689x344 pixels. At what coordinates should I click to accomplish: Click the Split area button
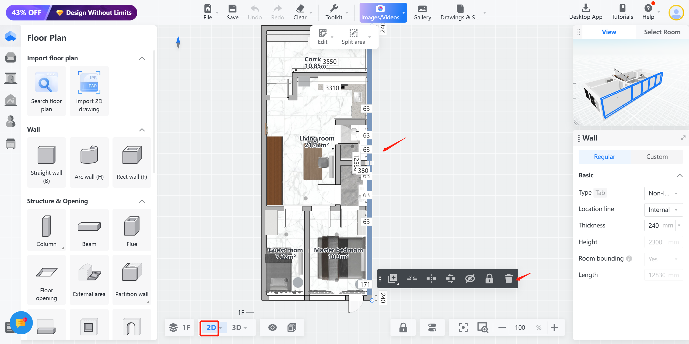click(353, 36)
